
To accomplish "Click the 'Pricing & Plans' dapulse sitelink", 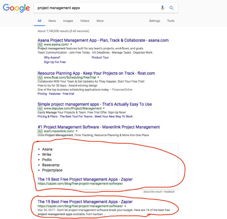I will (x=47, y=116).
